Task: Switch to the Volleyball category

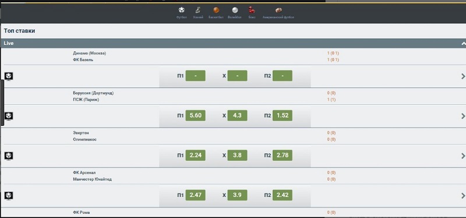Action: click(x=235, y=10)
